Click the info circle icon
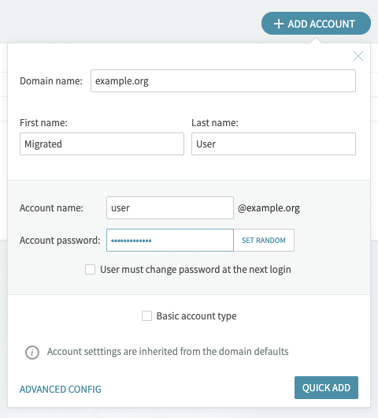The height and width of the screenshot is (418, 378). 32,353
